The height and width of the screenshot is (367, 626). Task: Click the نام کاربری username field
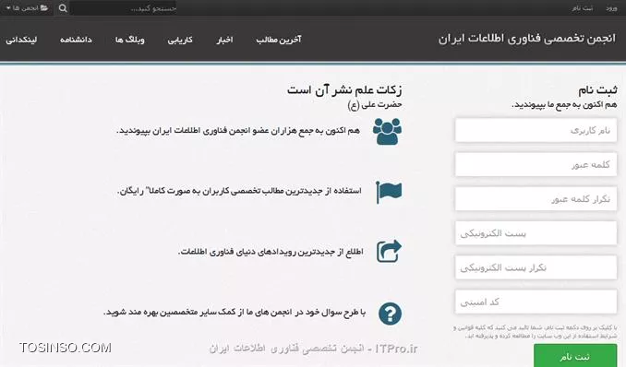[536, 130]
